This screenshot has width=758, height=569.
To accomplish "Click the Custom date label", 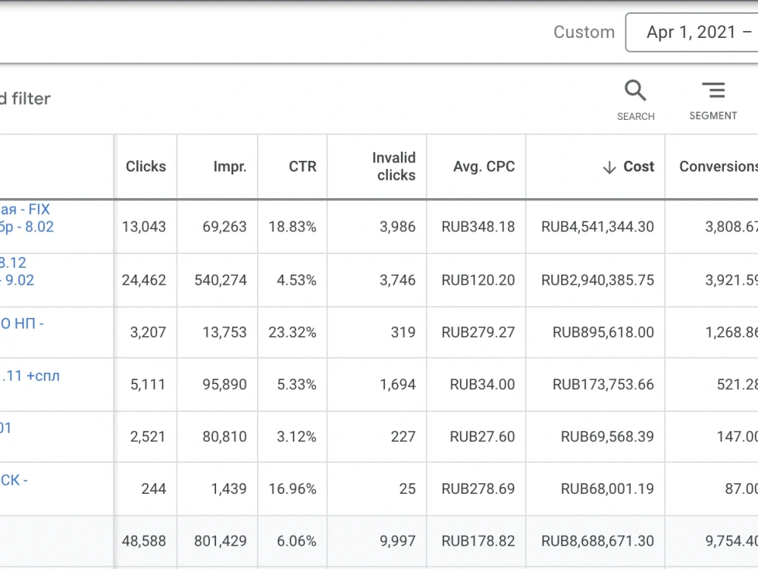I will pyautogui.click(x=584, y=32).
